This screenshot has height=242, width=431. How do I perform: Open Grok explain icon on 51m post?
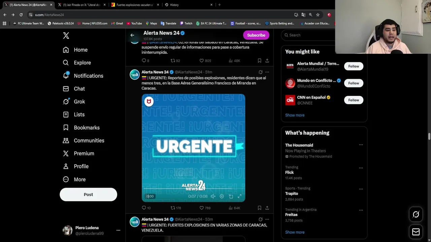(260, 72)
